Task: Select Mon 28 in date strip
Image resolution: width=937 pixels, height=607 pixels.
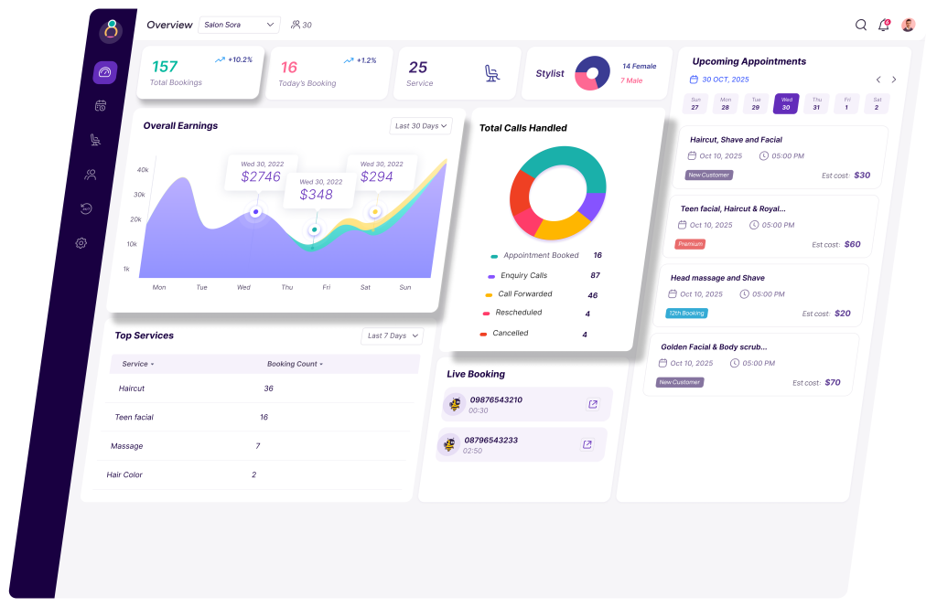Action: pos(726,104)
